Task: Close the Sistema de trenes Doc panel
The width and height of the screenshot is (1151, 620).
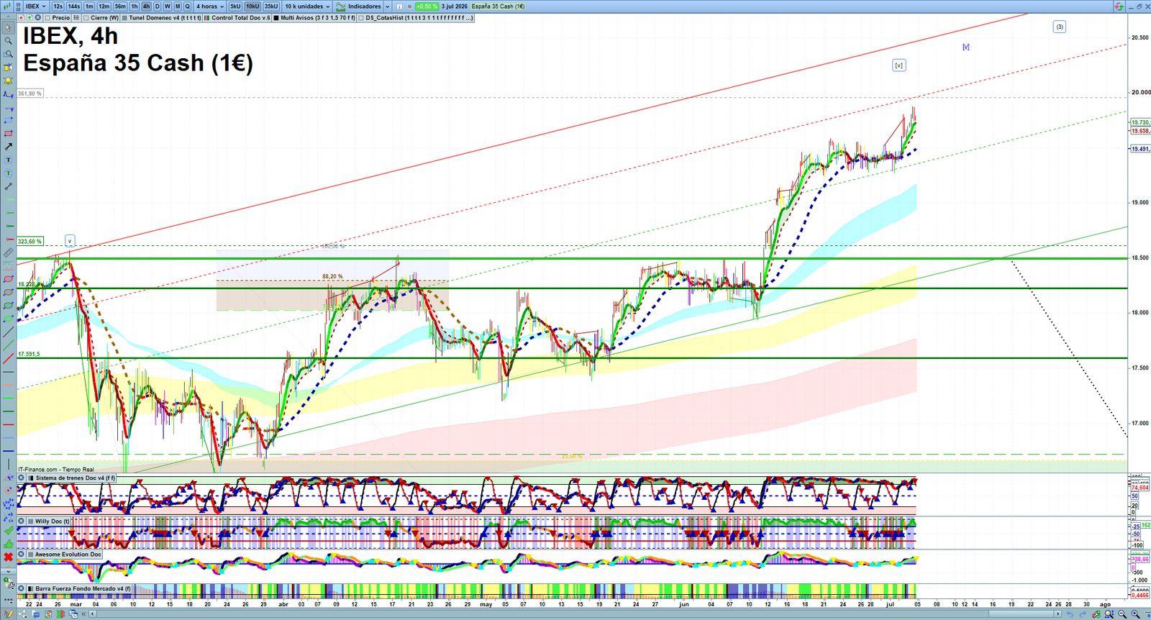Action: [x=21, y=478]
